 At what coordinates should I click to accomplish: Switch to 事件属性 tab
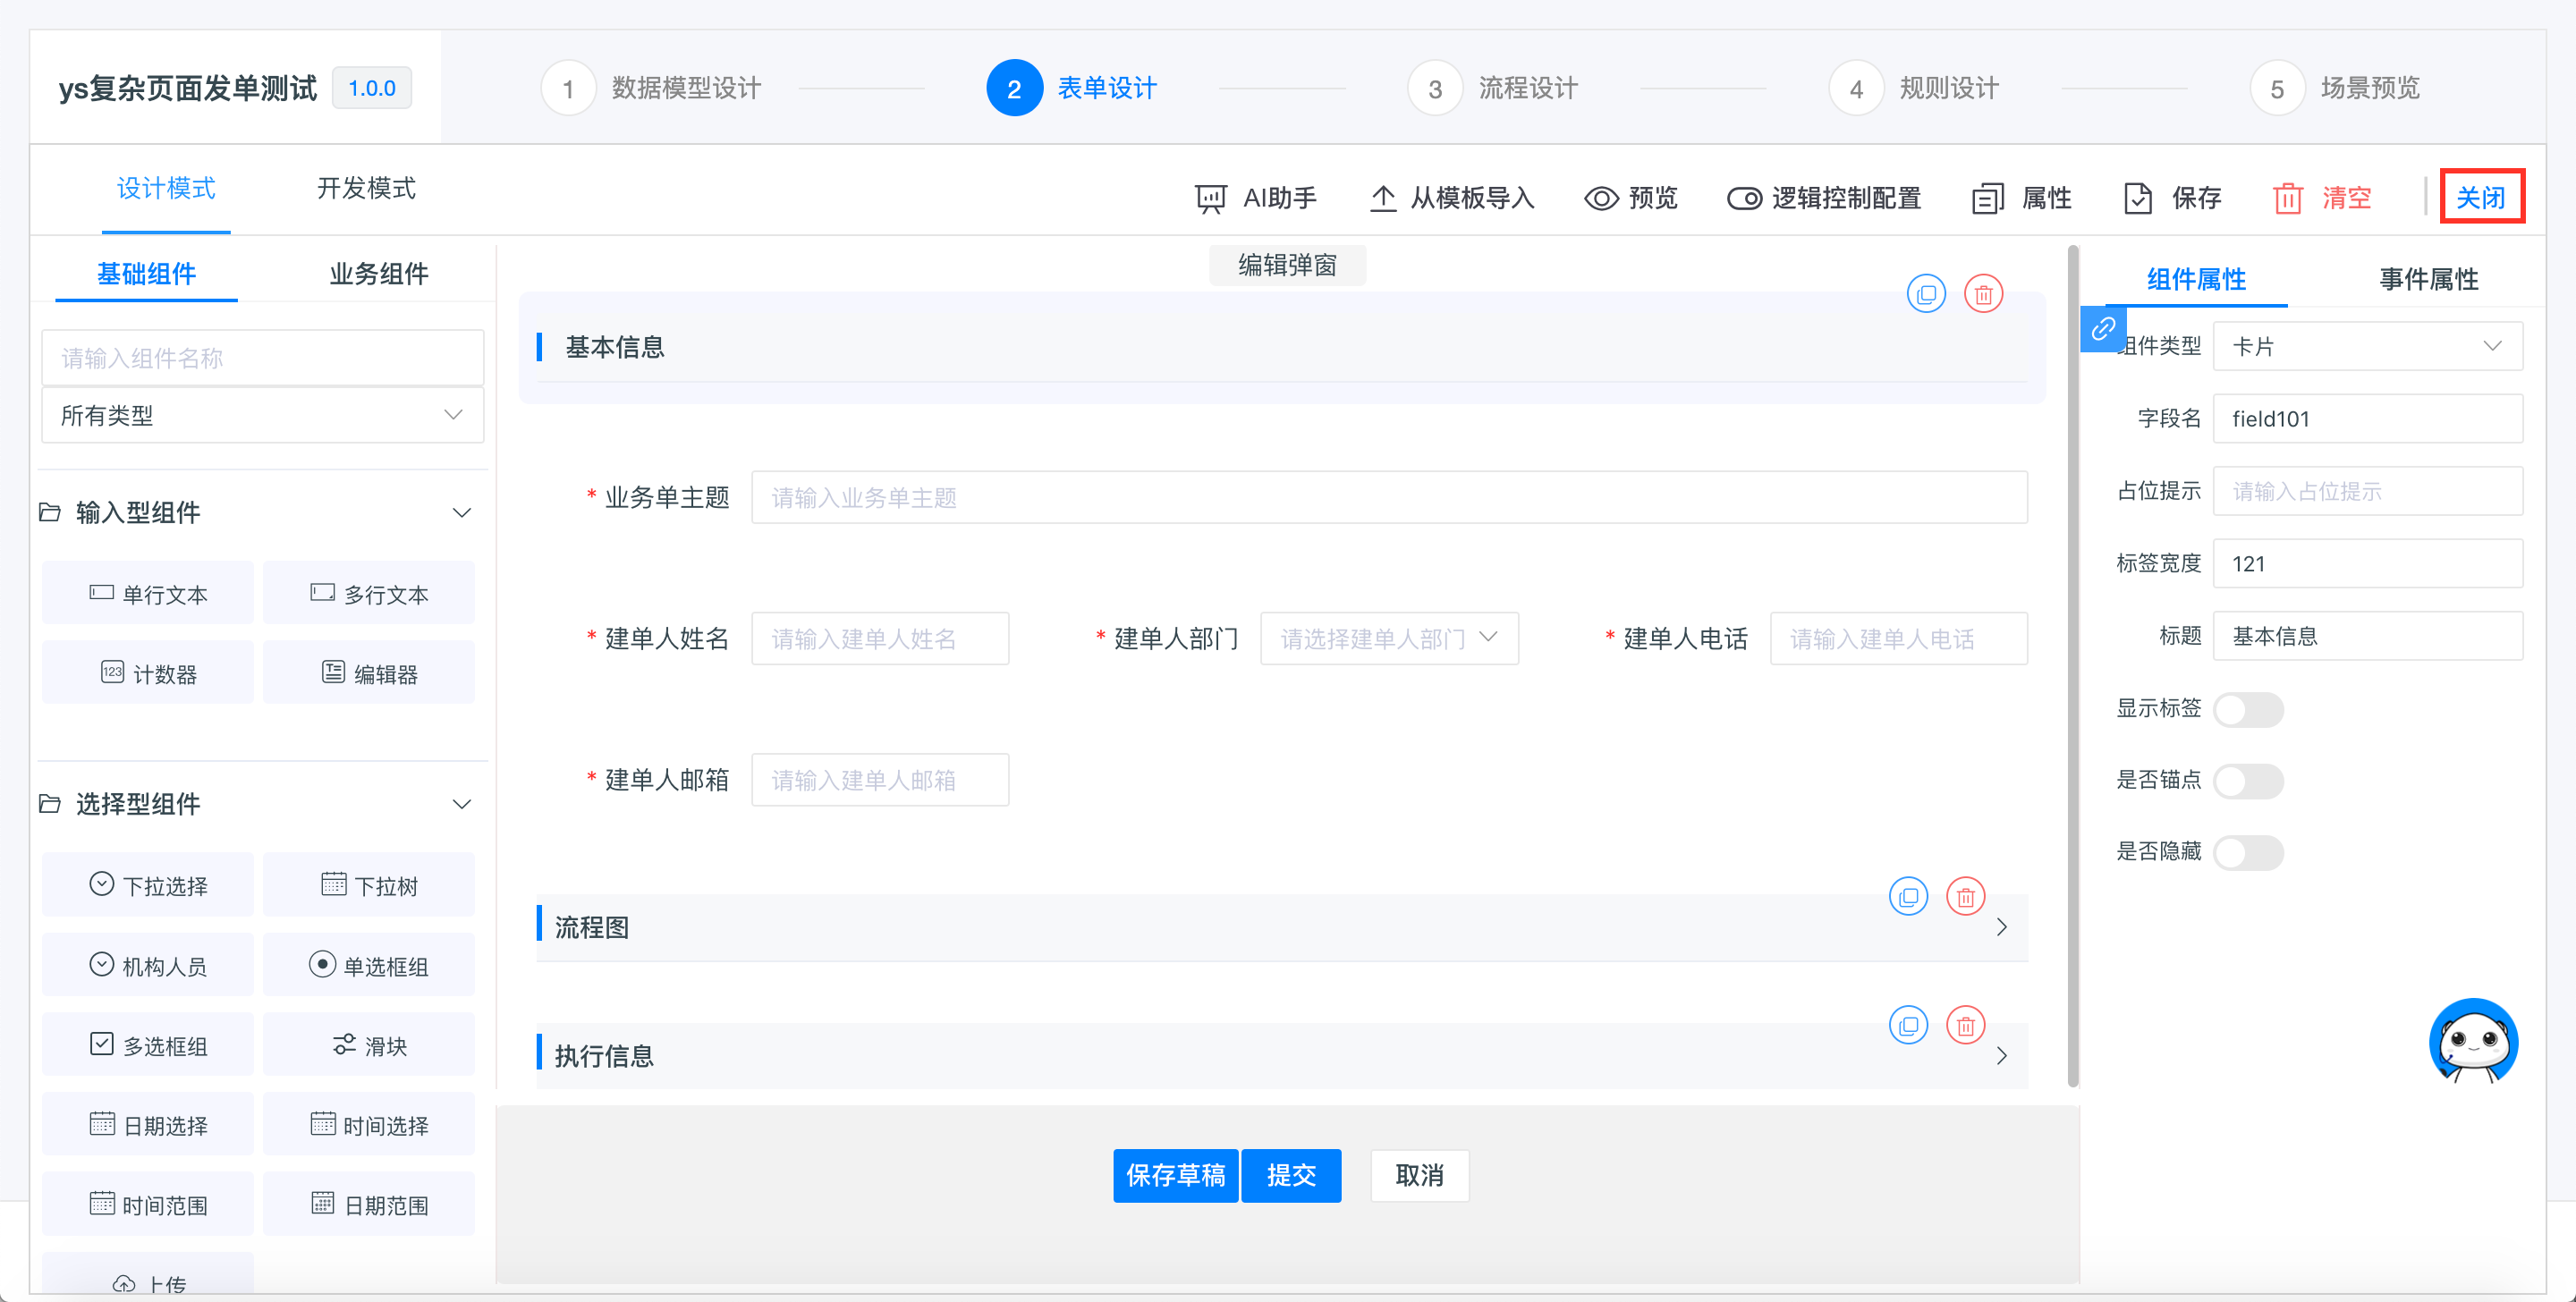[x=2428, y=279]
